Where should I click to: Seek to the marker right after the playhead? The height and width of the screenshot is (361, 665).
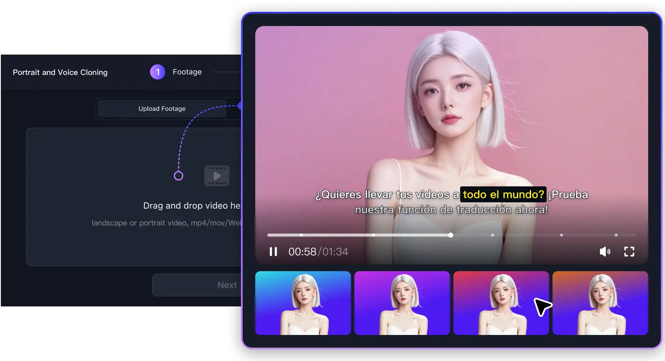click(x=492, y=235)
